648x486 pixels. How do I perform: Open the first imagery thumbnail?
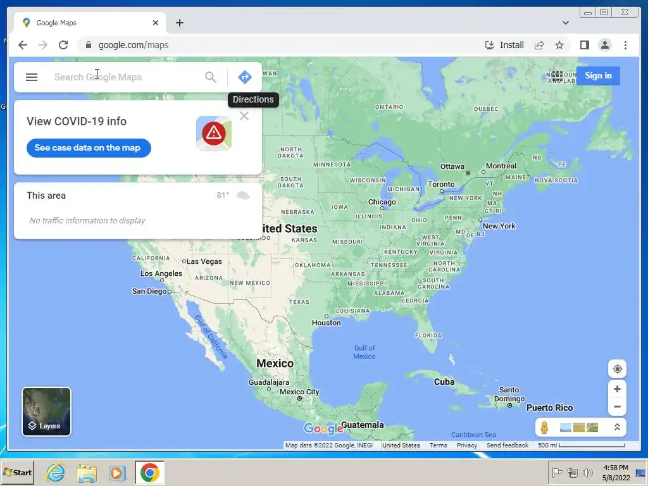pyautogui.click(x=565, y=427)
